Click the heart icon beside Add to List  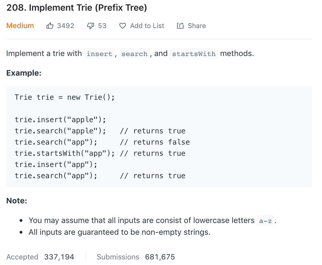tap(123, 26)
